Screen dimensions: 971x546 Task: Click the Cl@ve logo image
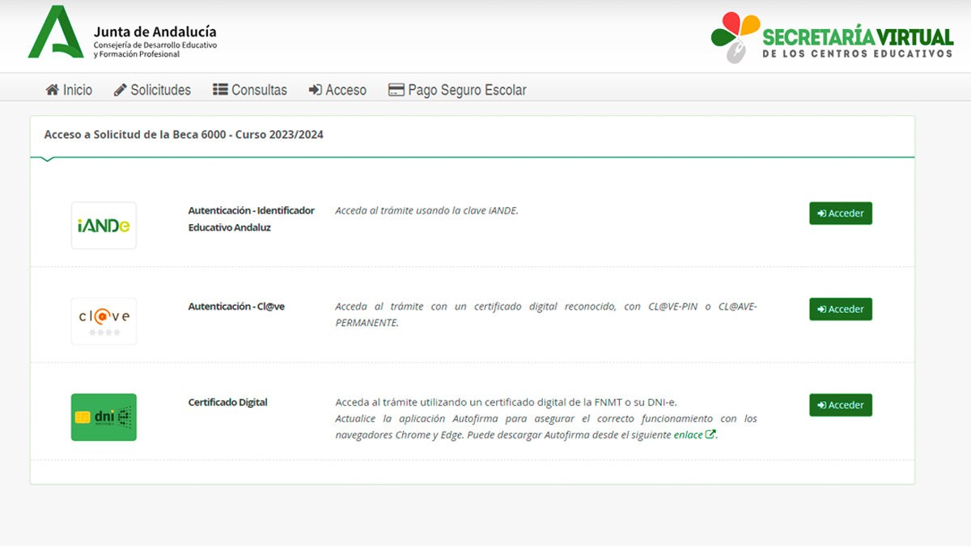coord(104,320)
